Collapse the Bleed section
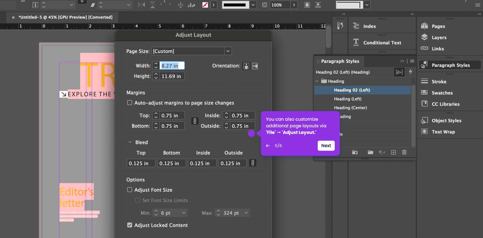483x238 pixels. point(130,142)
